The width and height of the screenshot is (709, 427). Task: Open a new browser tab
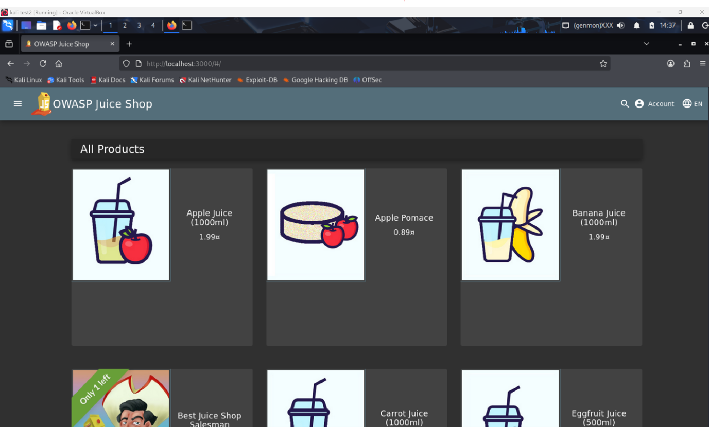click(129, 44)
